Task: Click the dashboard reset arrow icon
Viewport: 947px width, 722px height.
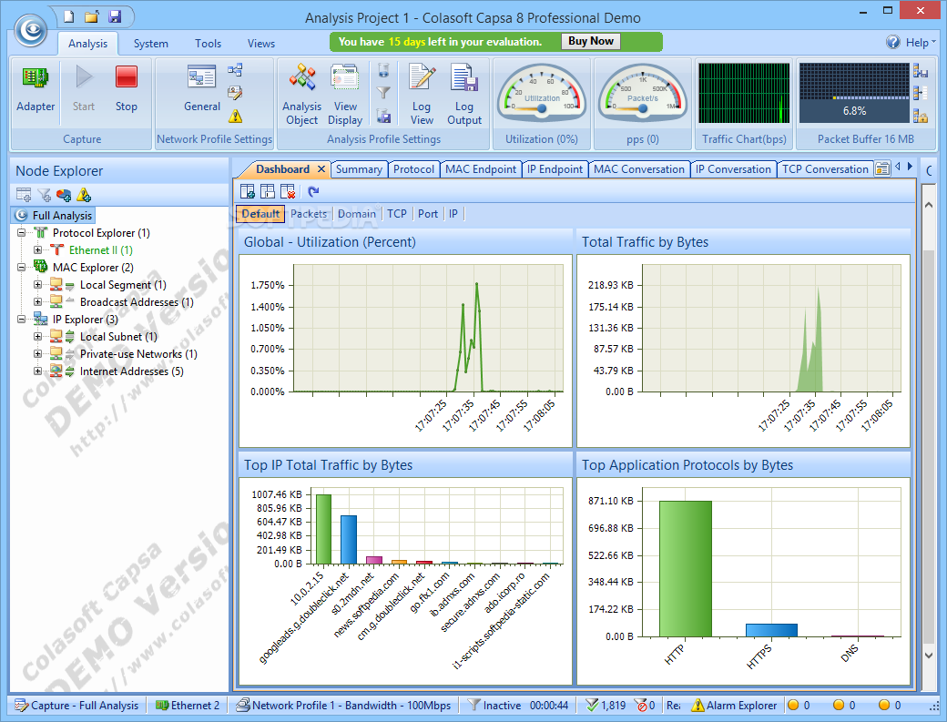Action: [x=313, y=191]
